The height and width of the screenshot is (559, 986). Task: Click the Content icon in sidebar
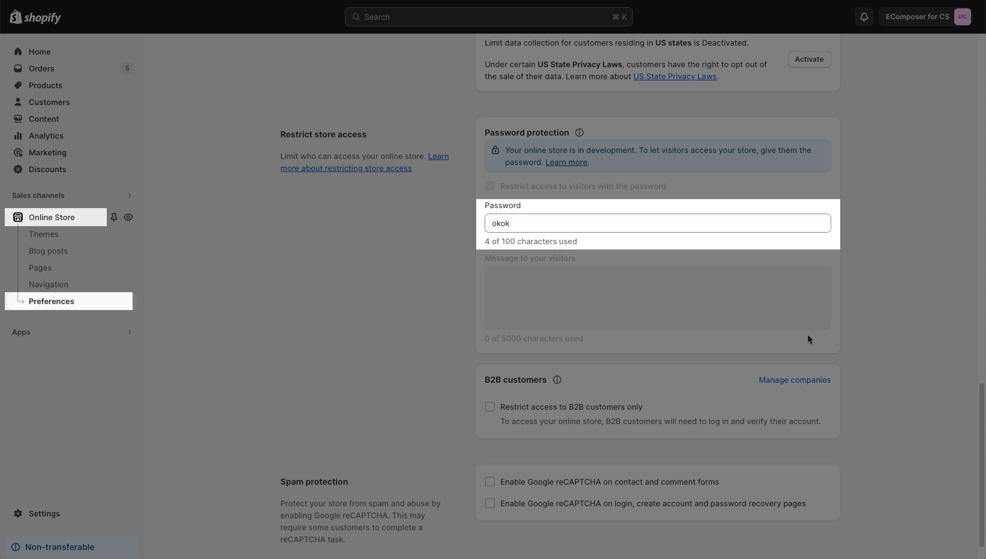click(x=18, y=119)
